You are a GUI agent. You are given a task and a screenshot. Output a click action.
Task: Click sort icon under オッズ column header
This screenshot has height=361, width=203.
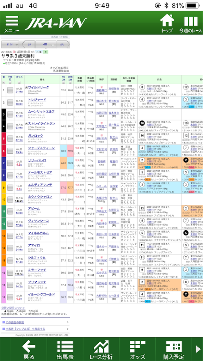click(19, 82)
